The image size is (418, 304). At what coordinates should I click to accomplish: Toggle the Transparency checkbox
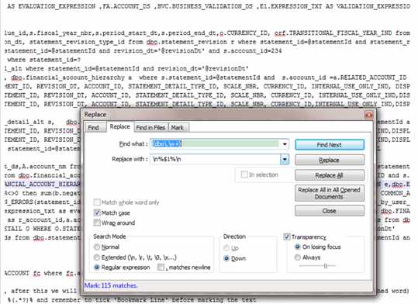point(287,237)
